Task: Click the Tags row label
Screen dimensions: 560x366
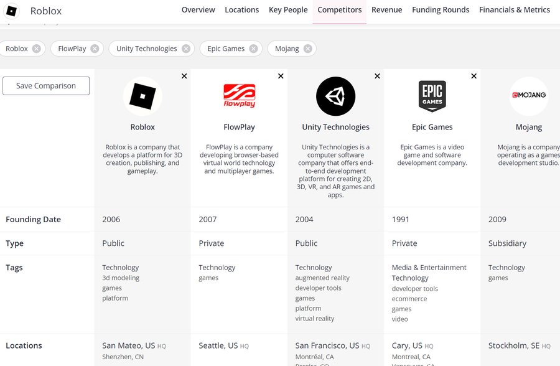Action: (14, 268)
